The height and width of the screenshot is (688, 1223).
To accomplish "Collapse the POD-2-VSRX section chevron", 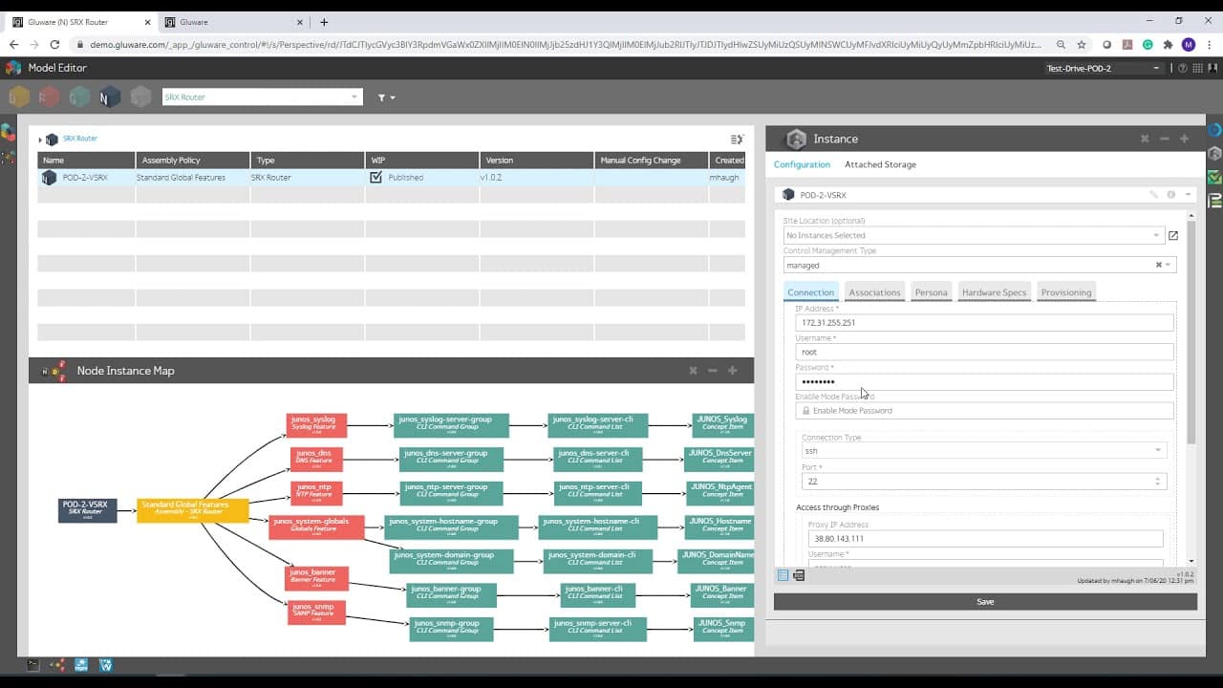I will click(1188, 195).
